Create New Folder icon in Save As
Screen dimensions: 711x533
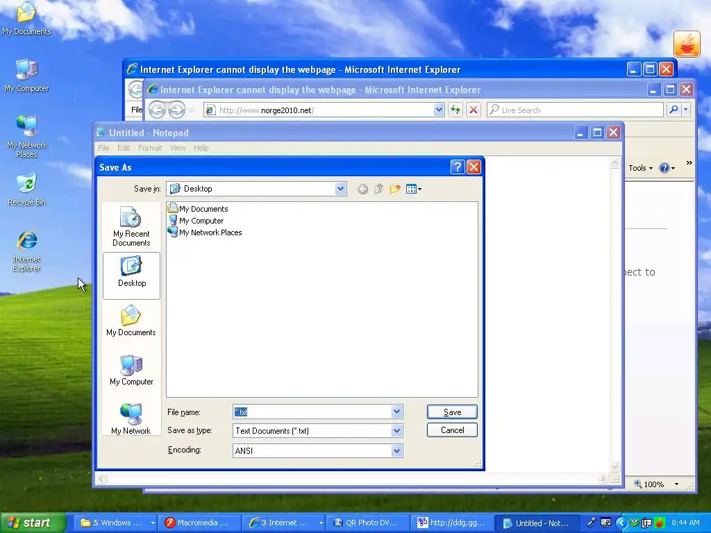pos(395,189)
